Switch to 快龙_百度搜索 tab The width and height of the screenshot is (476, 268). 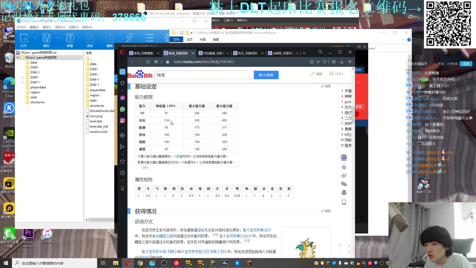tap(144, 53)
